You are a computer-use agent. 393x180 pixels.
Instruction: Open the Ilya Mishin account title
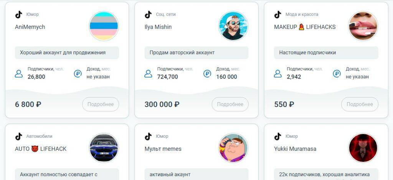[x=158, y=27]
